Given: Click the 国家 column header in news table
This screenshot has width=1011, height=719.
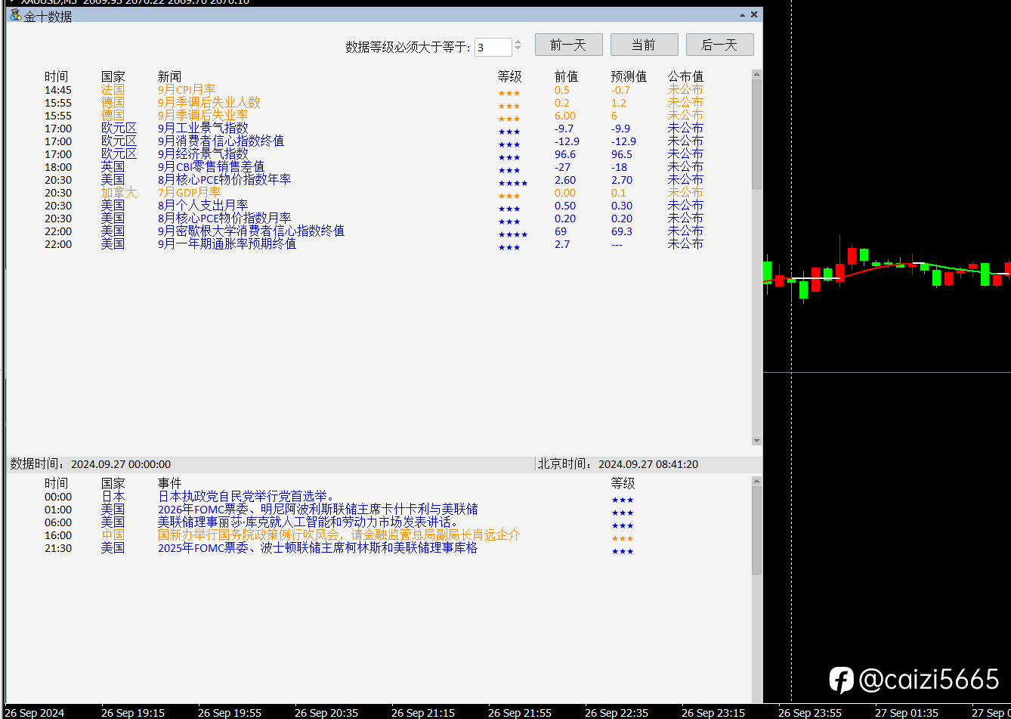Looking at the screenshot, I should point(113,76).
